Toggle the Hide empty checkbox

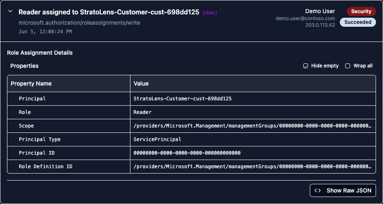tap(306, 66)
